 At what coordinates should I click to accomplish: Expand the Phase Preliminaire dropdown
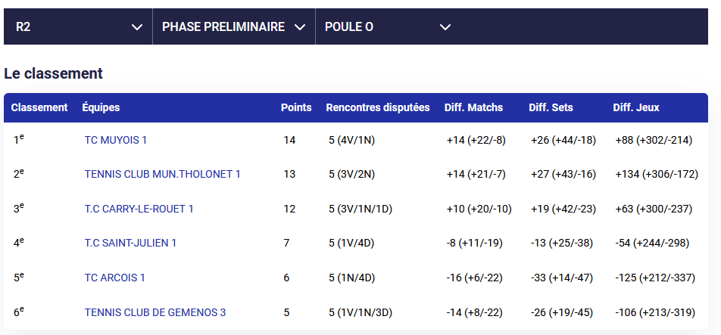[233, 26]
